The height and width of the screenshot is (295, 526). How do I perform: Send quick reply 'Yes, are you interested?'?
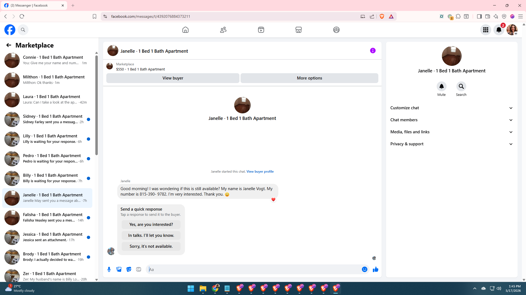(x=151, y=225)
